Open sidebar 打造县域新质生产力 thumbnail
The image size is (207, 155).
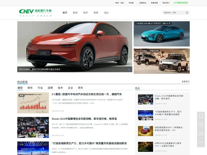(x=145, y=115)
